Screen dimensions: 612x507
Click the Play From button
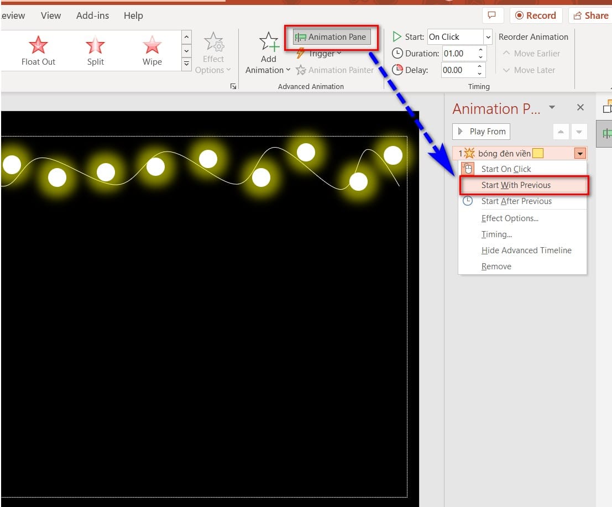click(481, 132)
